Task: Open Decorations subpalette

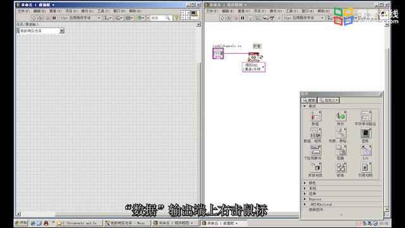Action: [340, 167]
